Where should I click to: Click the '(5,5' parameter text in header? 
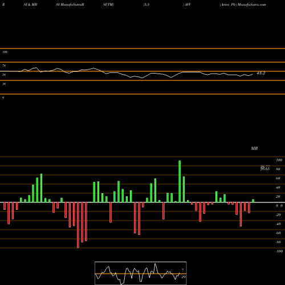click(x=146, y=5)
